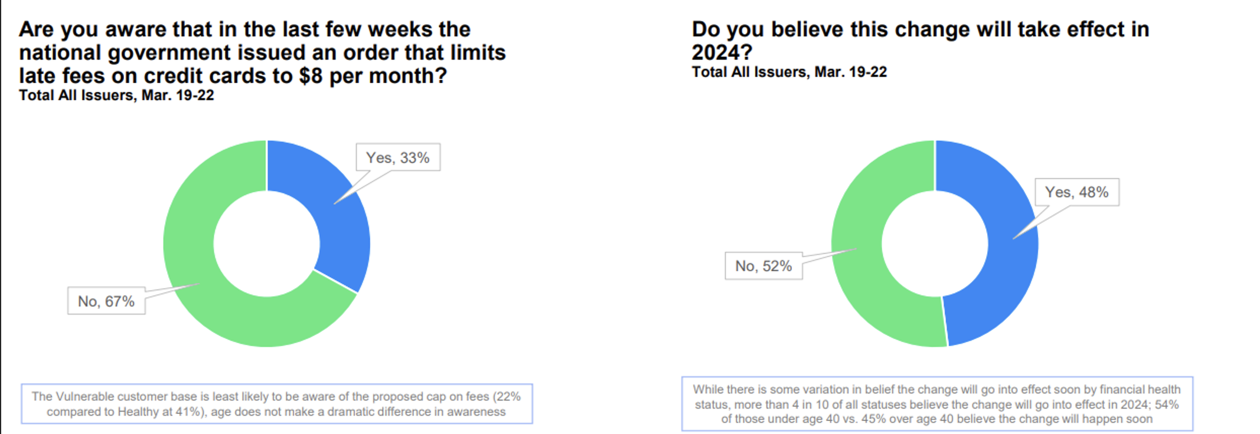Viewport: 1260px width, 434px height.
Task: Click the right chart's 'Total All Issuers' subtitle
Action: (789, 72)
